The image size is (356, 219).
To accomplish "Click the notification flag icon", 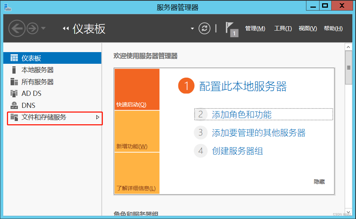I will 229,28.
